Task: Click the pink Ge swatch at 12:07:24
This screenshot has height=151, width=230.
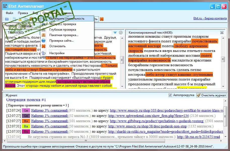Action: pyautogui.click(x=26, y=111)
